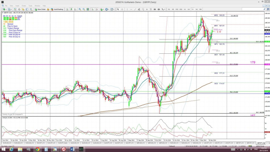This screenshot has width=270, height=152.
Task: Open the community chat icon
Action: [x=268, y=9]
